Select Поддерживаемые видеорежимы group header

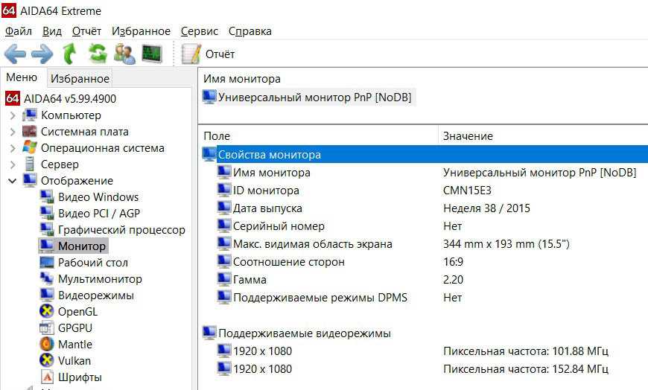305,333
